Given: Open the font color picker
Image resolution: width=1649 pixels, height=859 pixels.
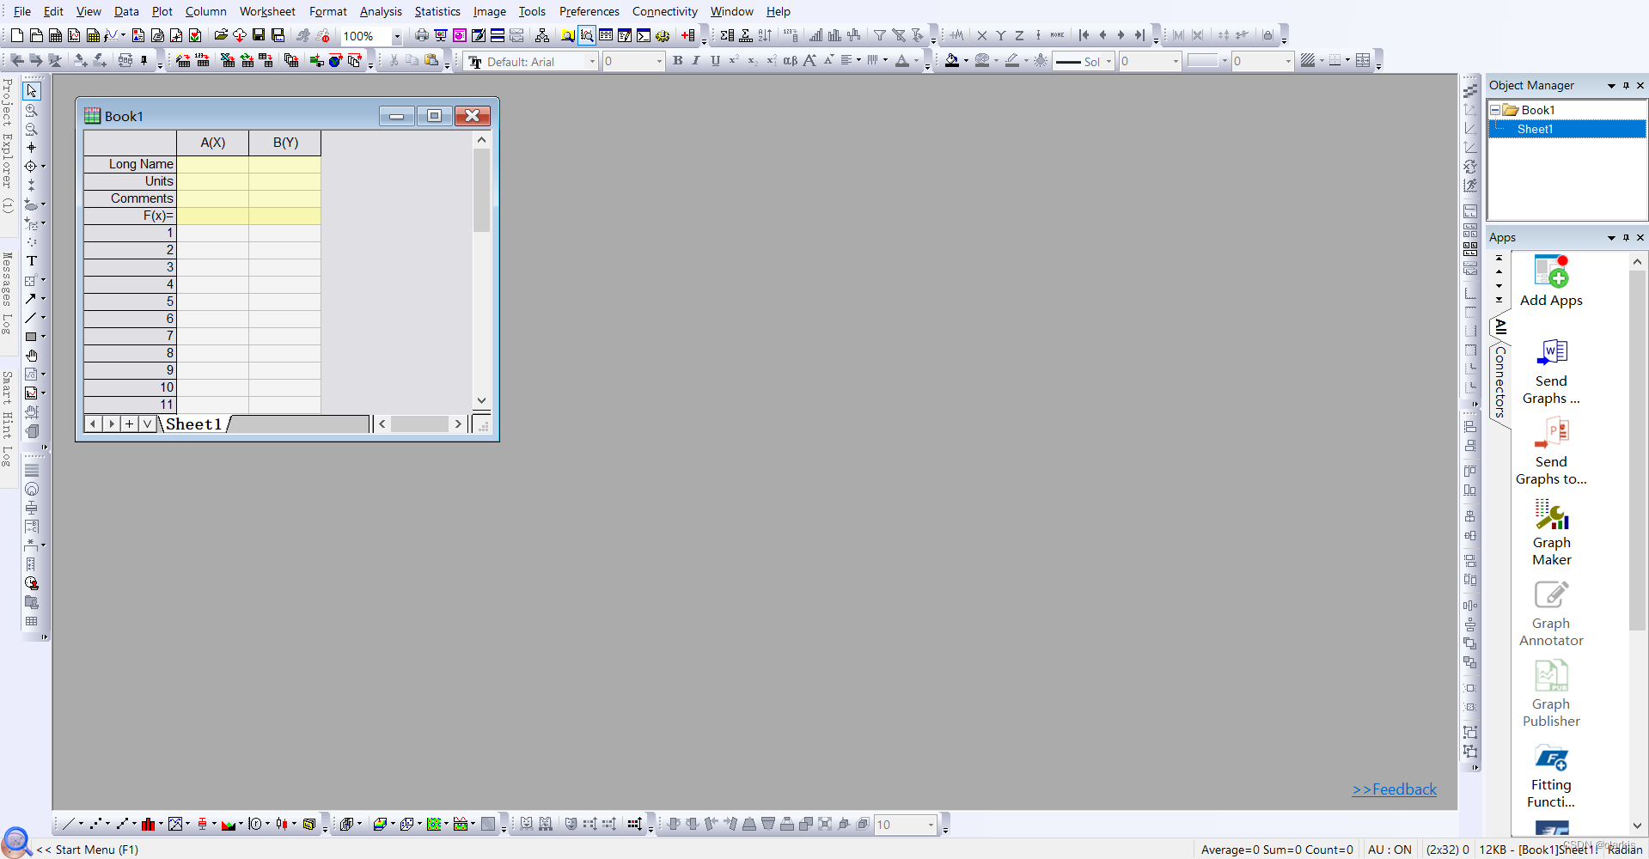Looking at the screenshot, I should 901,61.
